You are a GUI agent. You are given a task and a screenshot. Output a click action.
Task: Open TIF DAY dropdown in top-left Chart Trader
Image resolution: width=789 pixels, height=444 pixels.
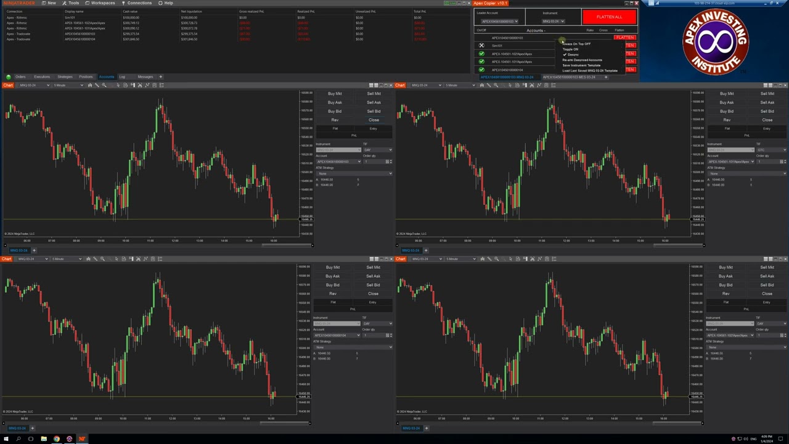click(378, 150)
